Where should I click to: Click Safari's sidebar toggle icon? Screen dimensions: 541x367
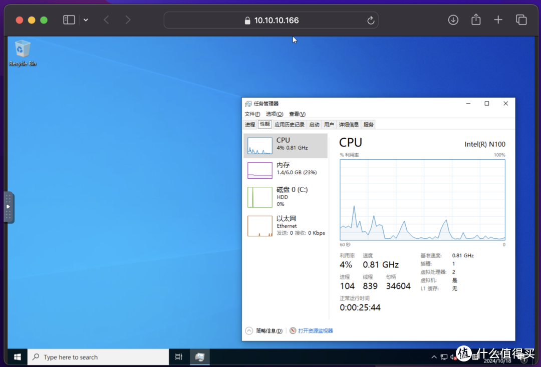coord(69,20)
